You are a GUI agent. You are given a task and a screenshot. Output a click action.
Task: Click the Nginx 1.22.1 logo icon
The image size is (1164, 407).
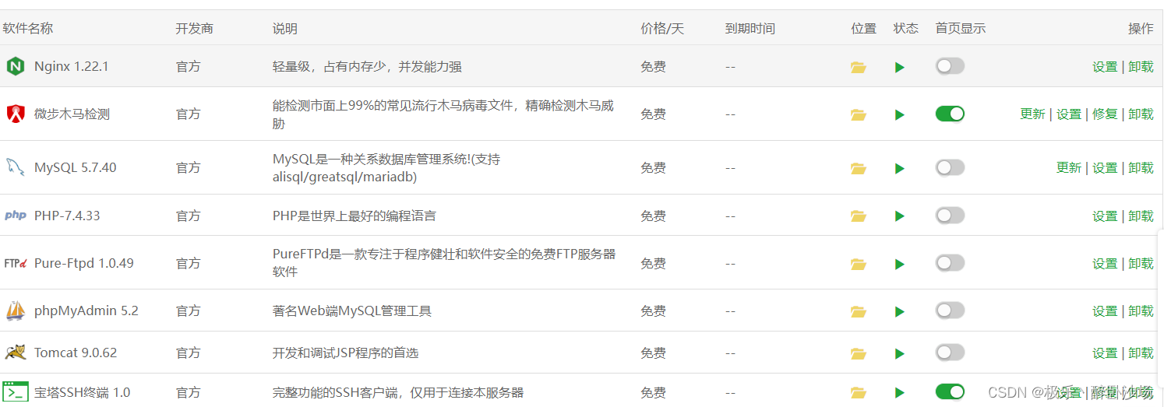pyautogui.click(x=16, y=67)
